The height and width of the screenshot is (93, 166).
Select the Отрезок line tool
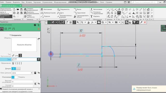45,16
